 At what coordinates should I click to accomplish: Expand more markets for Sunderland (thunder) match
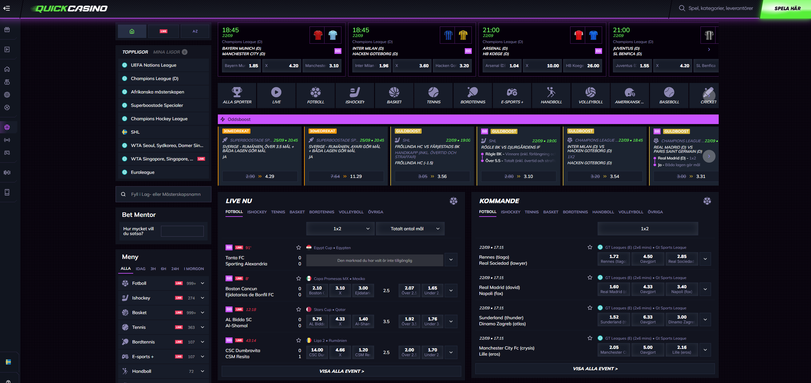pyautogui.click(x=705, y=320)
